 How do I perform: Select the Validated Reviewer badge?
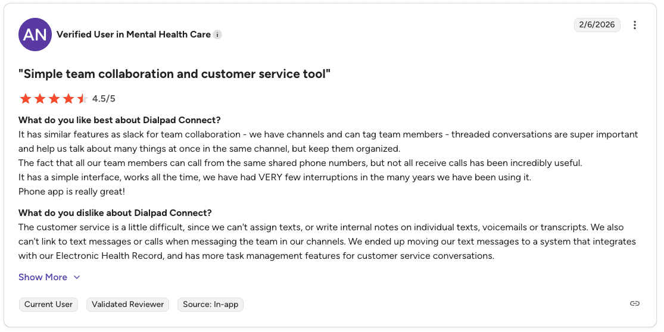[x=127, y=305]
